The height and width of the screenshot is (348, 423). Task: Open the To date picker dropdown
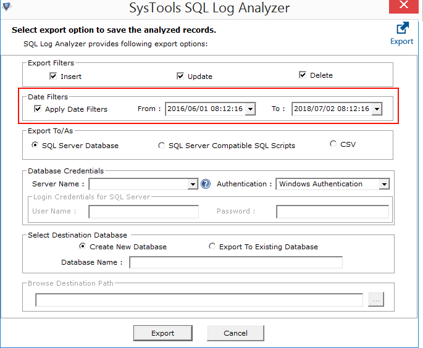click(x=377, y=109)
